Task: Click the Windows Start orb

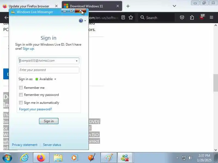Action: tap(7, 158)
